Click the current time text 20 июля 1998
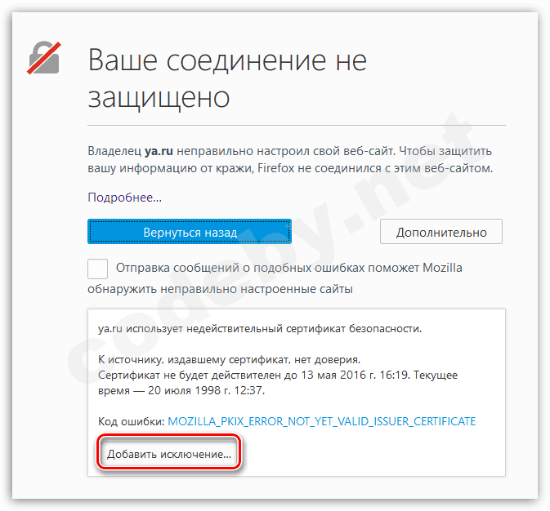Viewport: 550px width, 511px height. point(181,390)
